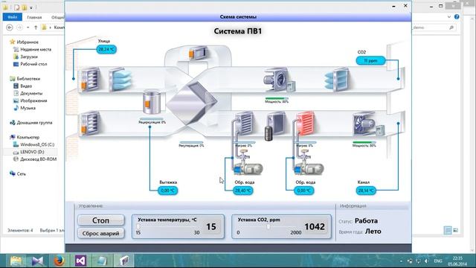Open Explorer help with the question mark icon
Screen dimensions: 476x268
pos(457,17)
